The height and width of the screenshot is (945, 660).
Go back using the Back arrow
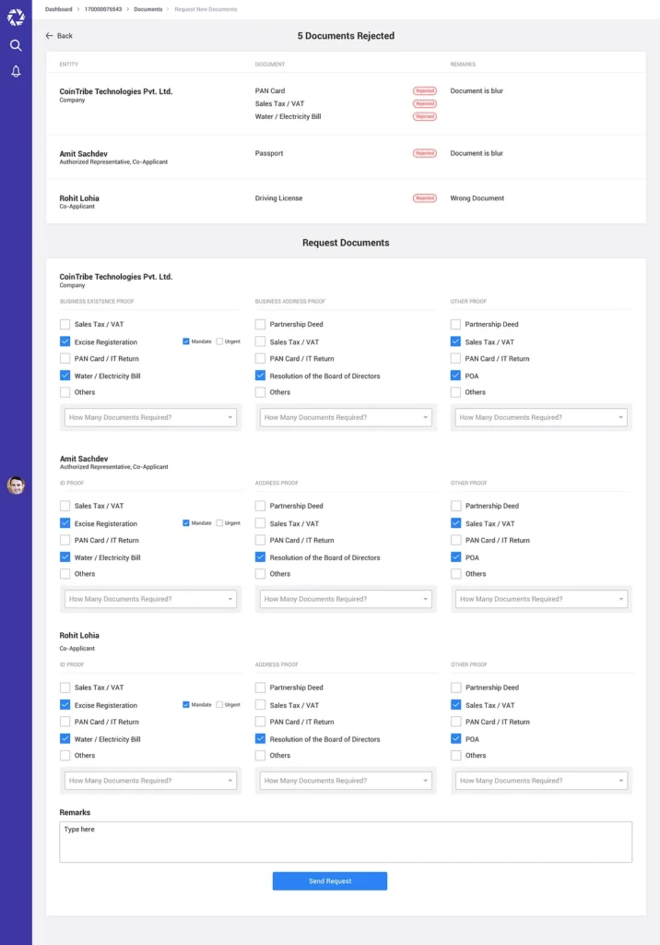pos(58,36)
